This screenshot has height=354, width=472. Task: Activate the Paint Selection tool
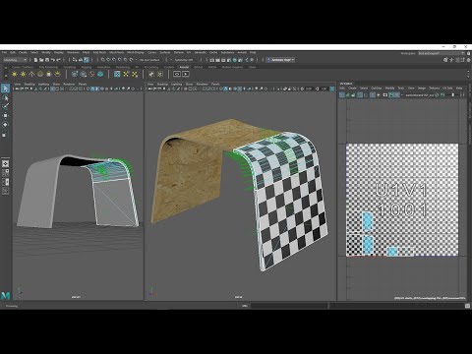(x=5, y=106)
